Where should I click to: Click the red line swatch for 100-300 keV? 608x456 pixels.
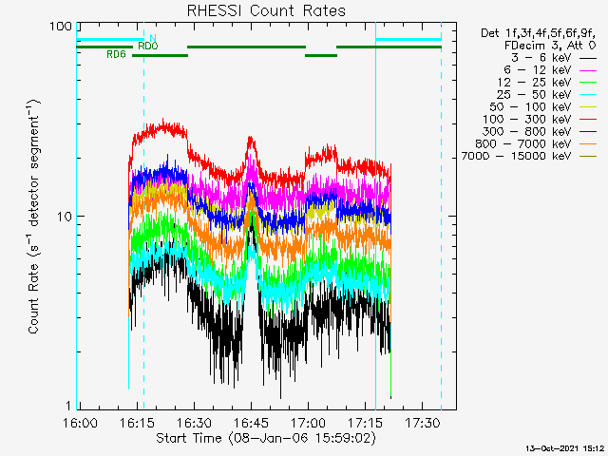click(x=588, y=120)
